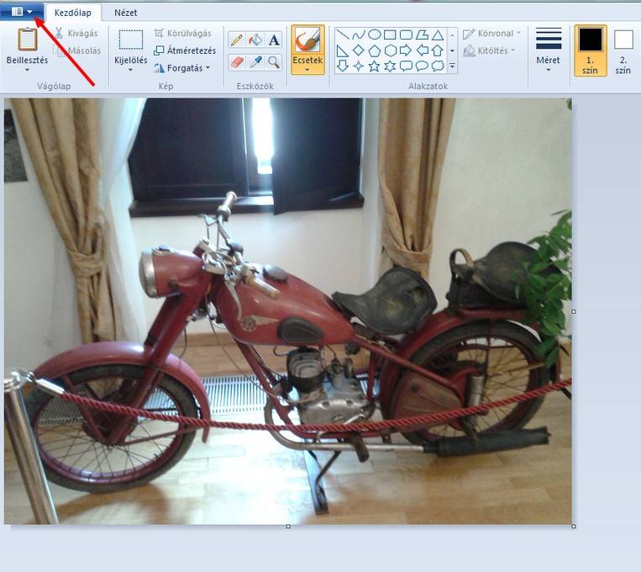
Task: Pick the Color picker eyedropper tool
Action: pyautogui.click(x=255, y=62)
